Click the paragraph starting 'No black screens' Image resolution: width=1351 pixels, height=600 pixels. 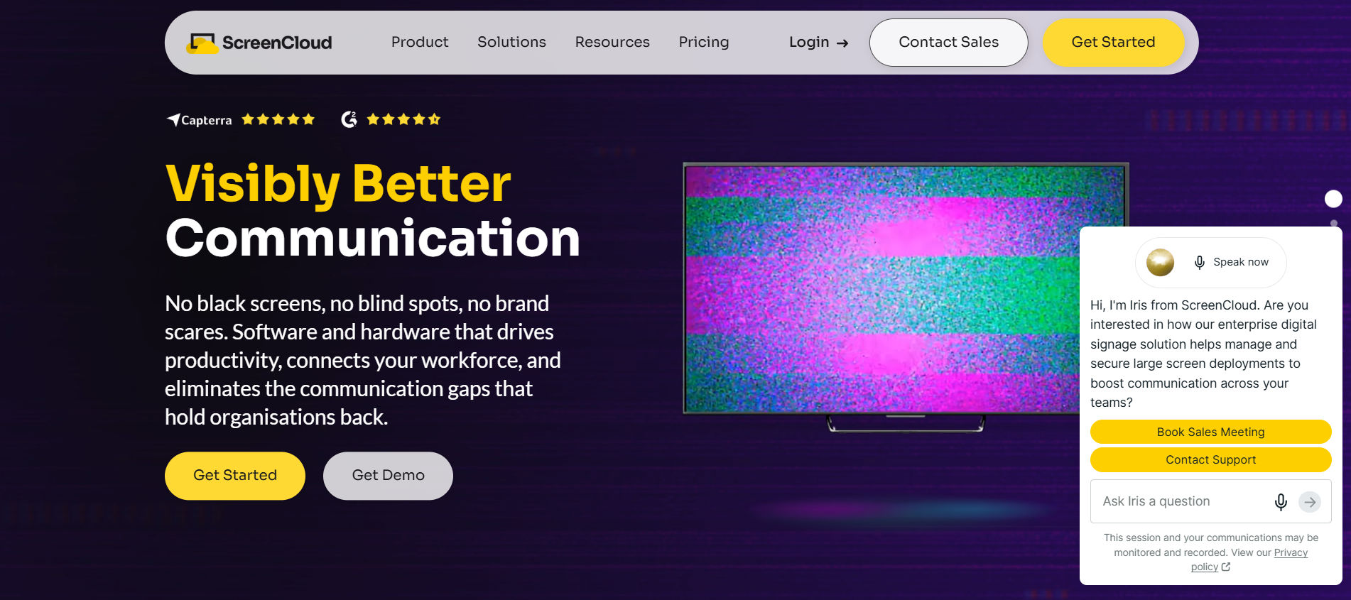coord(363,360)
